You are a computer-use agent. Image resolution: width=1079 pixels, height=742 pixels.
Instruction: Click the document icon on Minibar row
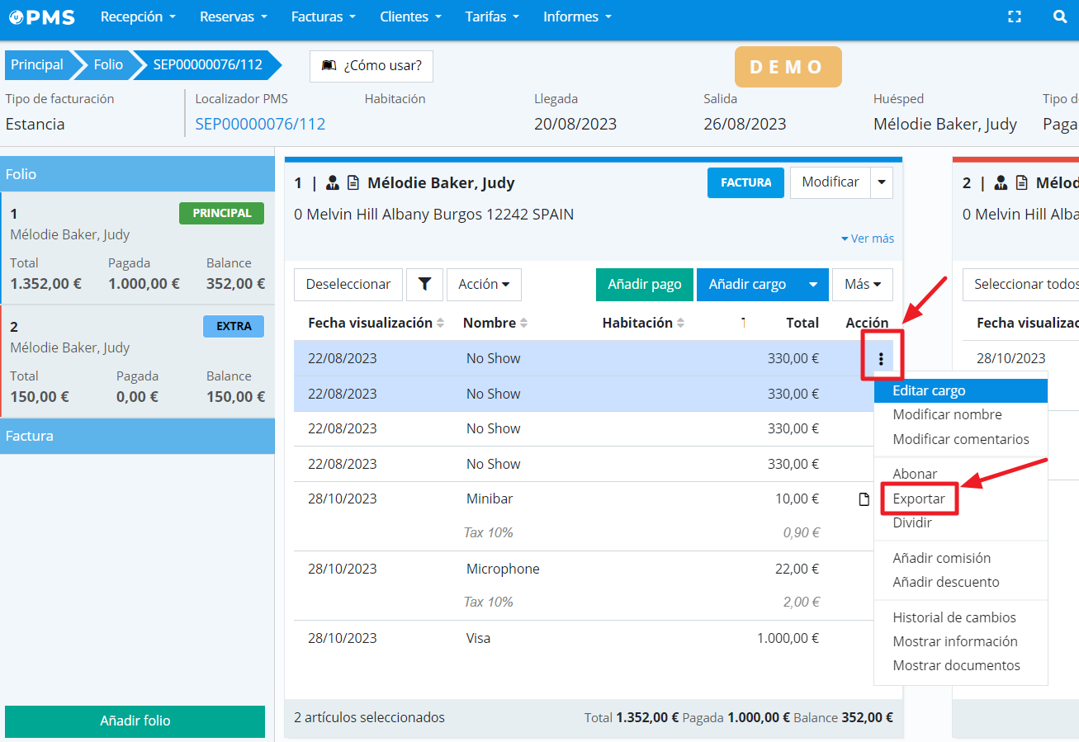click(864, 499)
